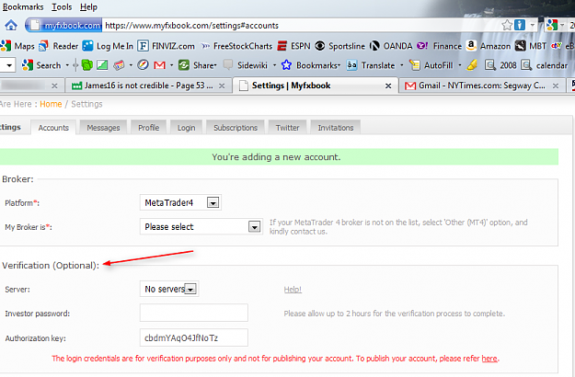Image resolution: width=575 pixels, height=377 pixels.
Task: Click the Home breadcrumb link
Action: tap(51, 104)
